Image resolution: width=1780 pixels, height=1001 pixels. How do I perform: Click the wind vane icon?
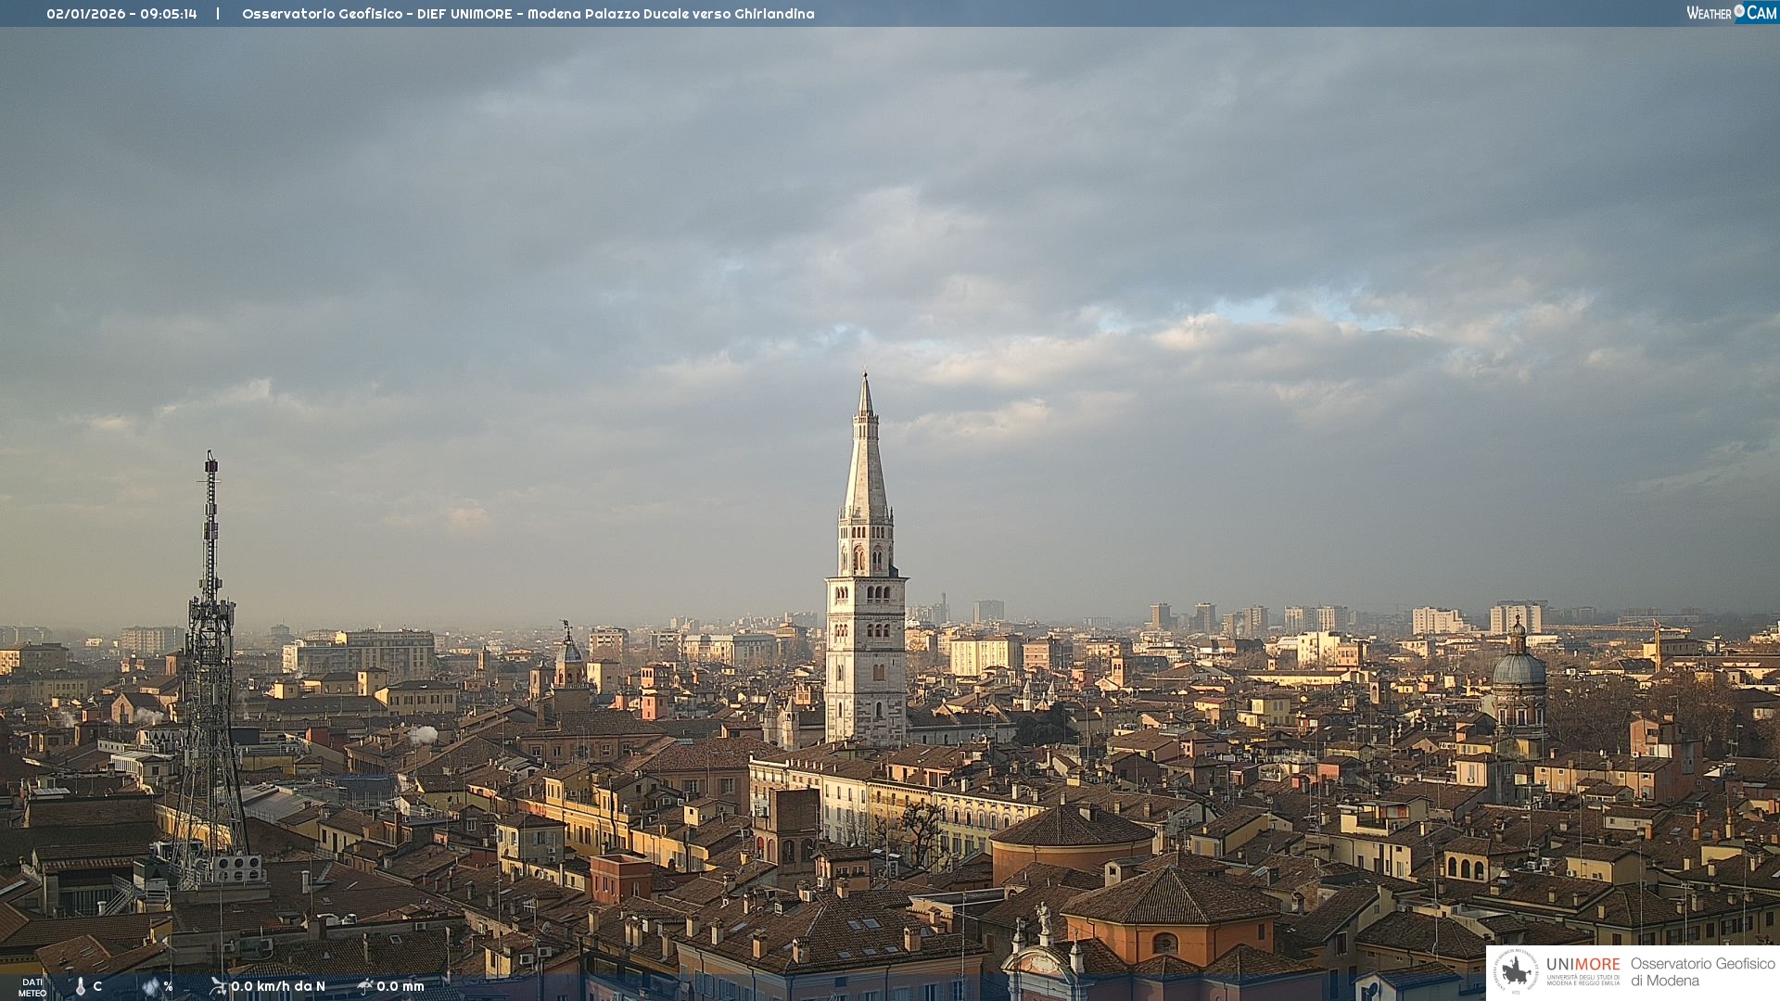click(x=218, y=986)
